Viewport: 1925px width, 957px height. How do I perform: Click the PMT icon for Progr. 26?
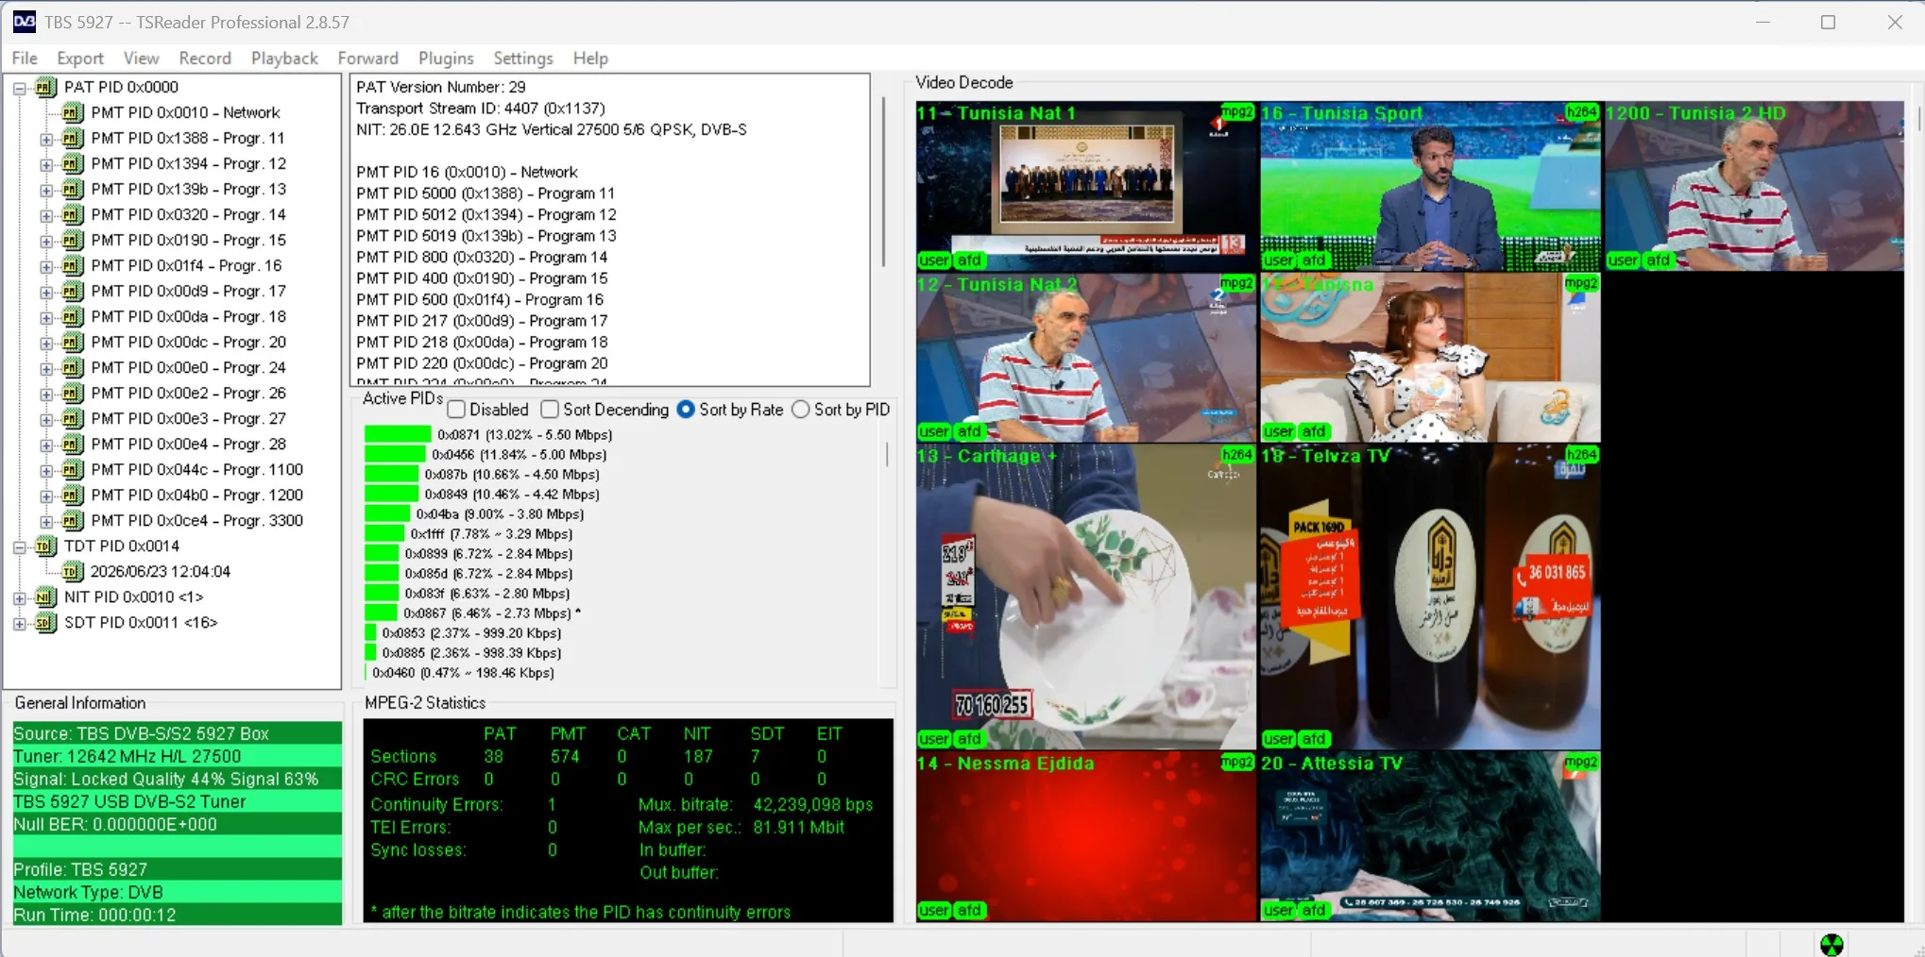(73, 393)
